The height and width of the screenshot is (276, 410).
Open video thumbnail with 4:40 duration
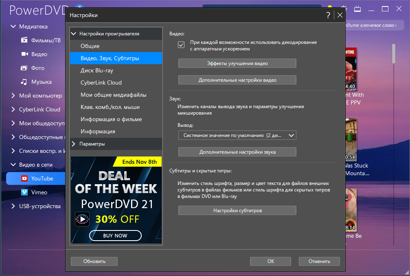click(x=351, y=69)
